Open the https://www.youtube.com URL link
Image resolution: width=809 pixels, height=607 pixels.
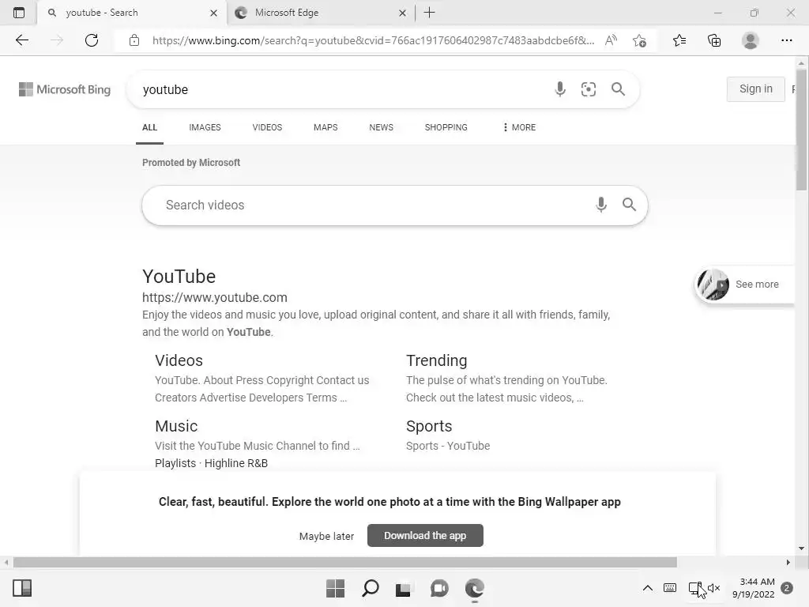[x=215, y=298]
